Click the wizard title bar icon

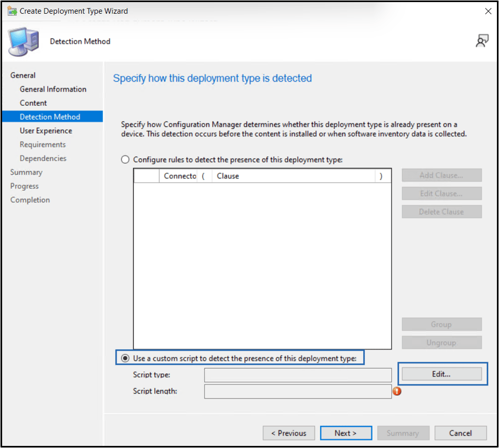(12, 11)
